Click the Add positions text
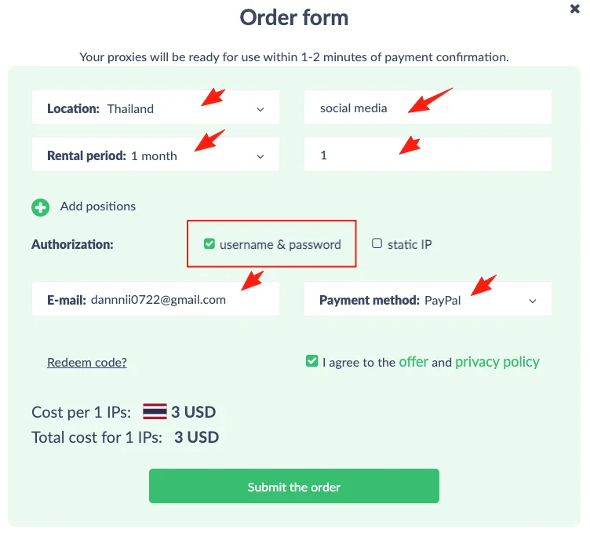590x537 pixels. click(98, 206)
